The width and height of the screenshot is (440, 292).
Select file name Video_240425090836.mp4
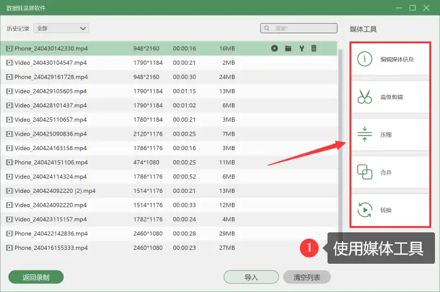(50, 134)
